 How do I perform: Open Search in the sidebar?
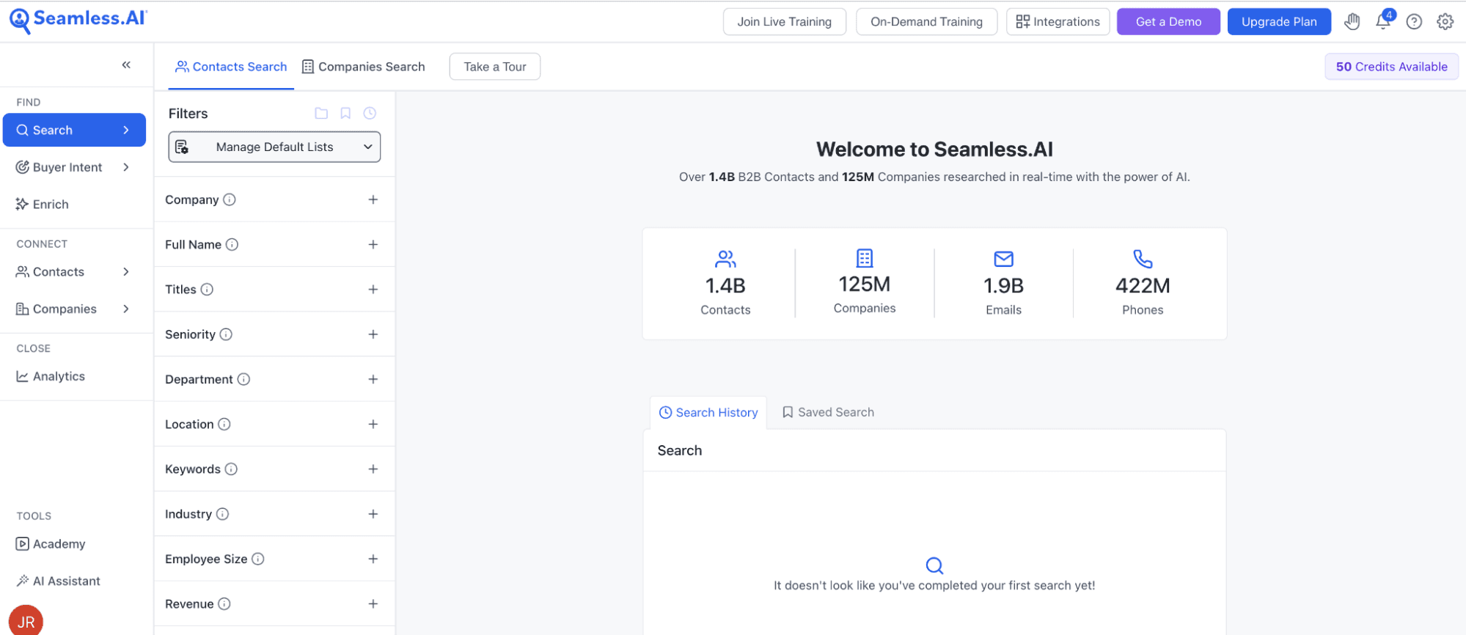[74, 130]
